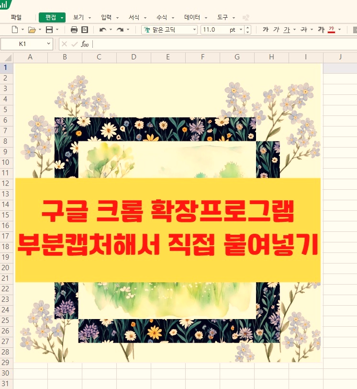Screen dimensions: 357x389
Task: Open the New document dropdown arrow
Action: pos(22,30)
